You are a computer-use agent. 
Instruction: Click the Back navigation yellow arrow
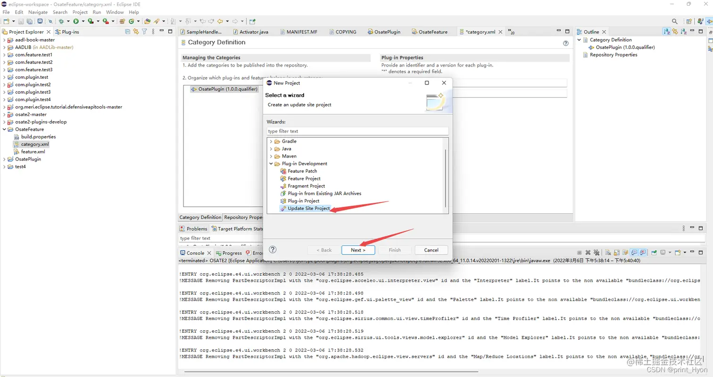point(220,21)
